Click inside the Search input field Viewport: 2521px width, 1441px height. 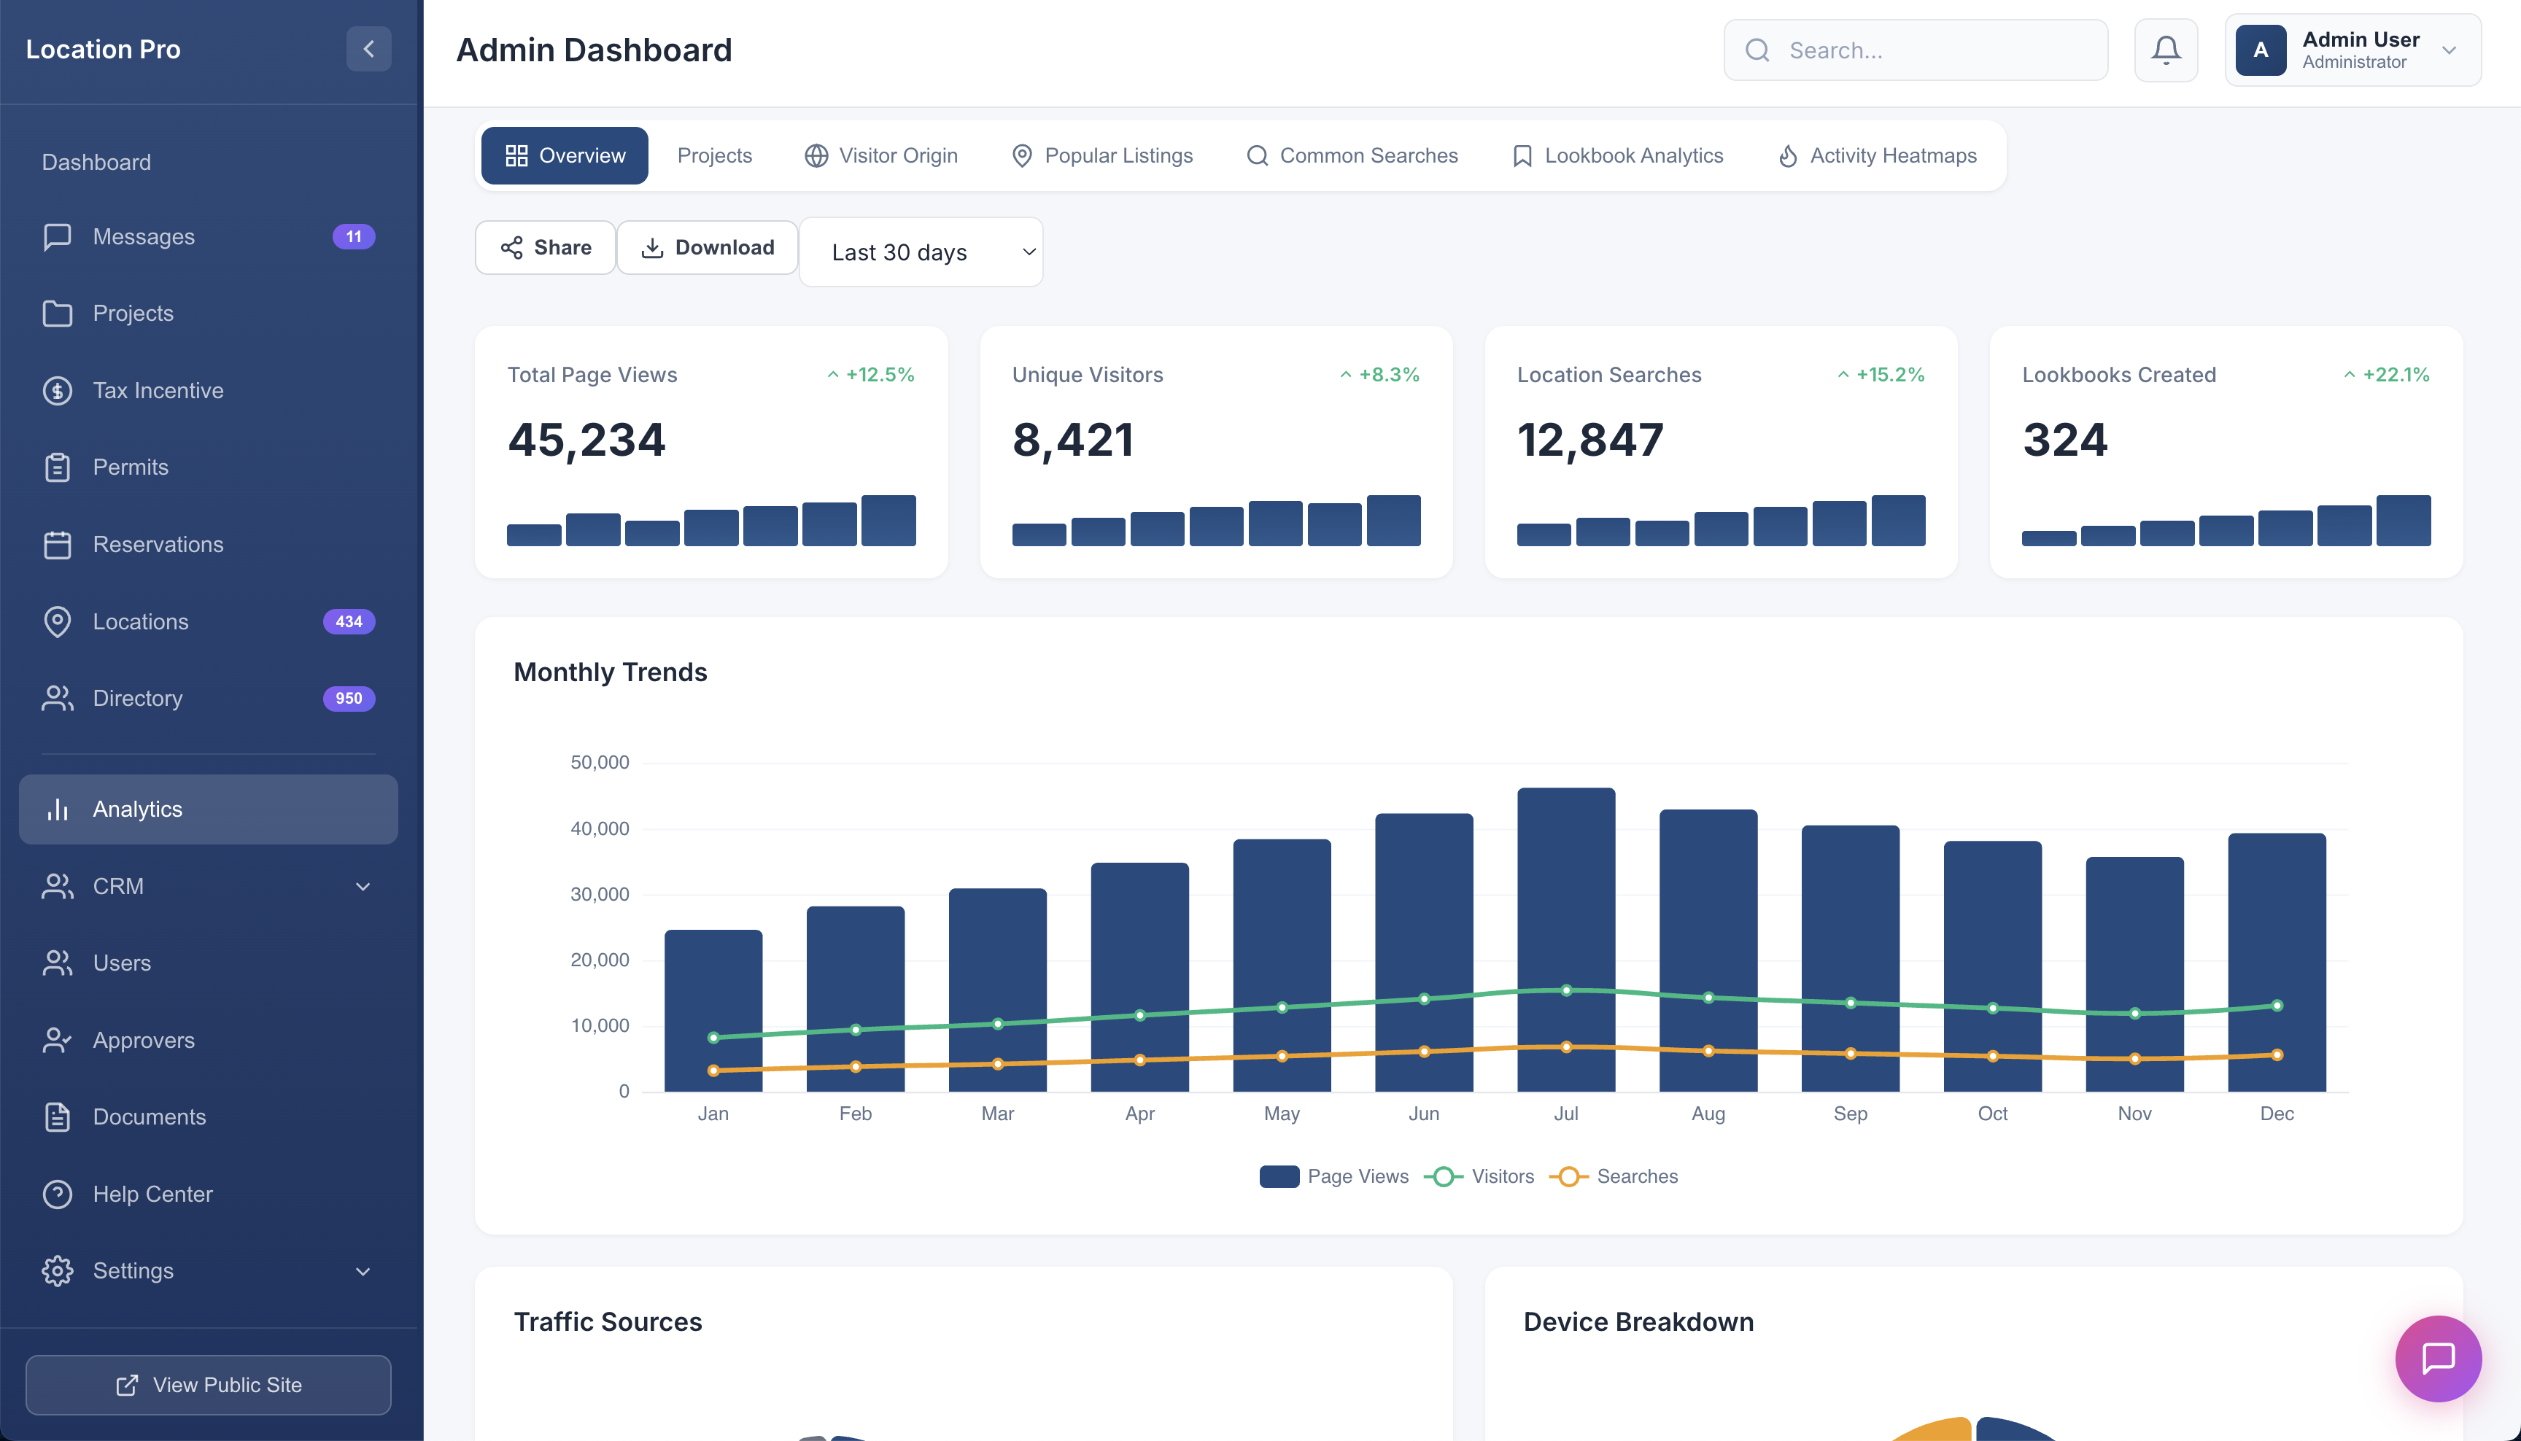pos(1916,50)
